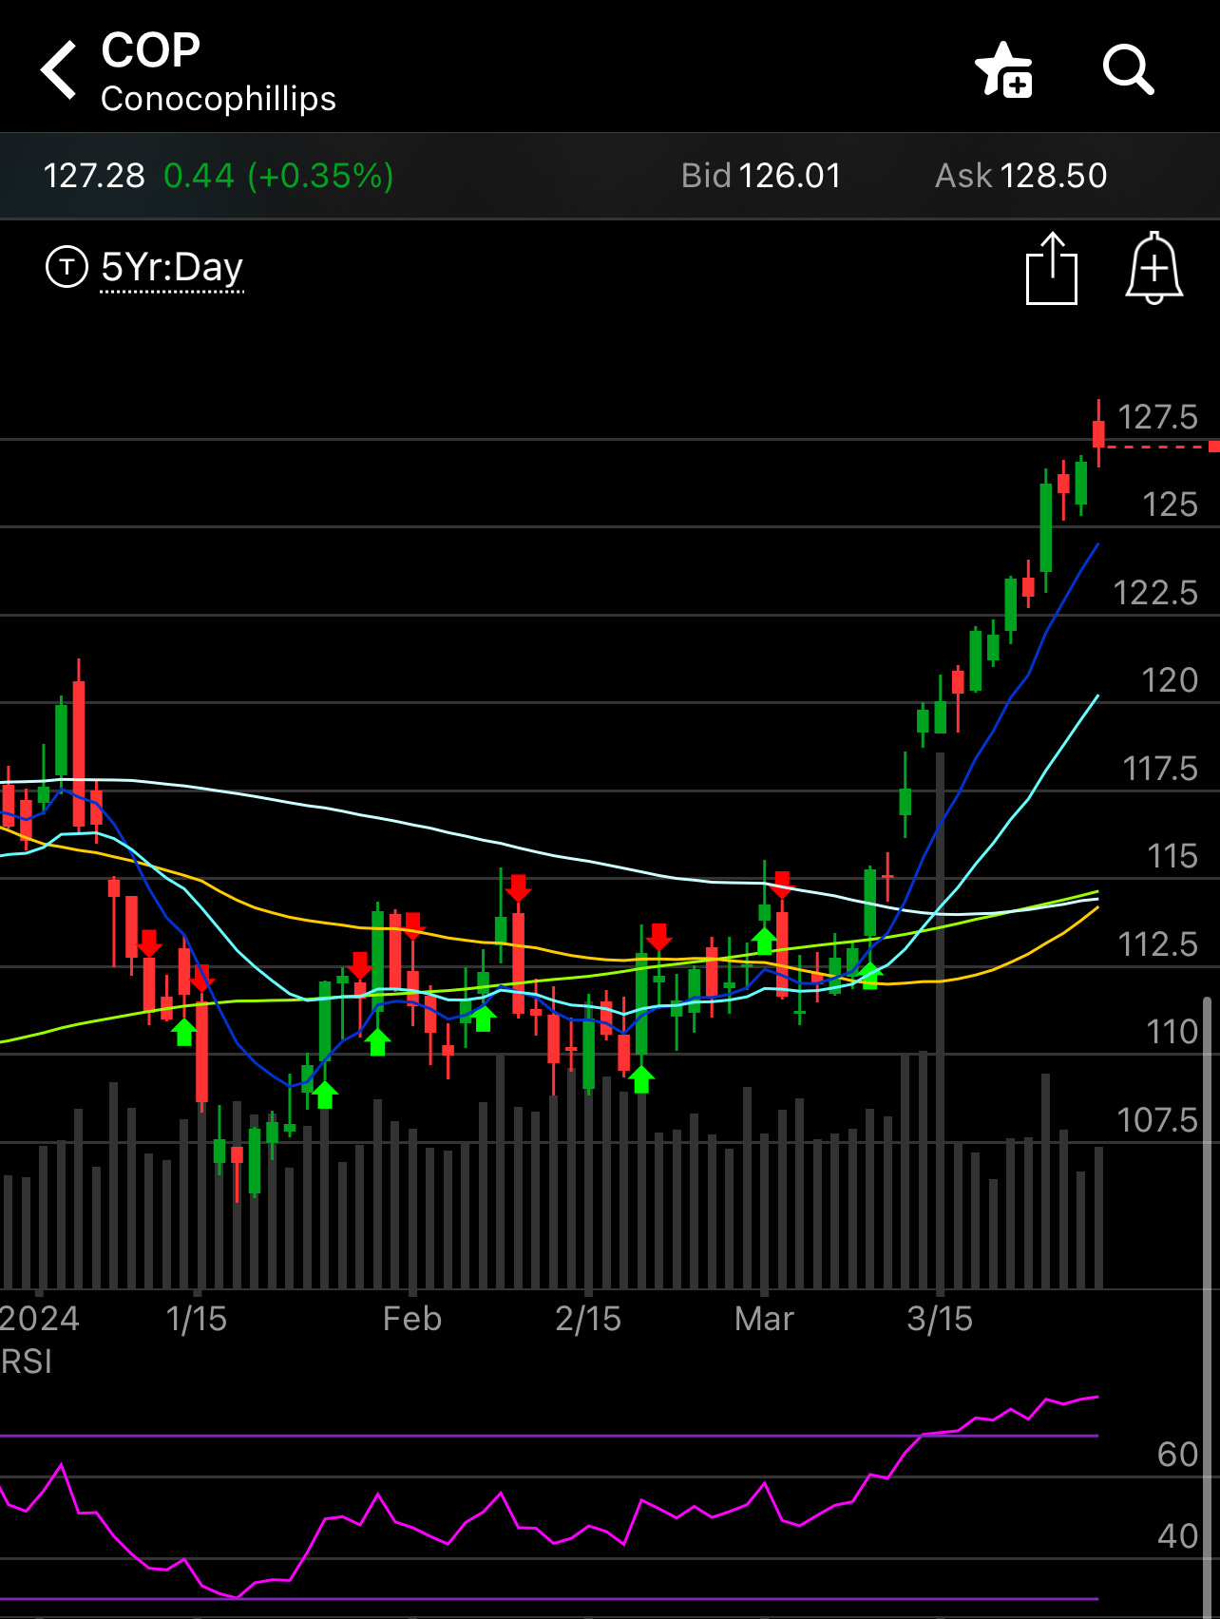Go back using the arrow icon
This screenshot has width=1220, height=1619.
(x=59, y=69)
